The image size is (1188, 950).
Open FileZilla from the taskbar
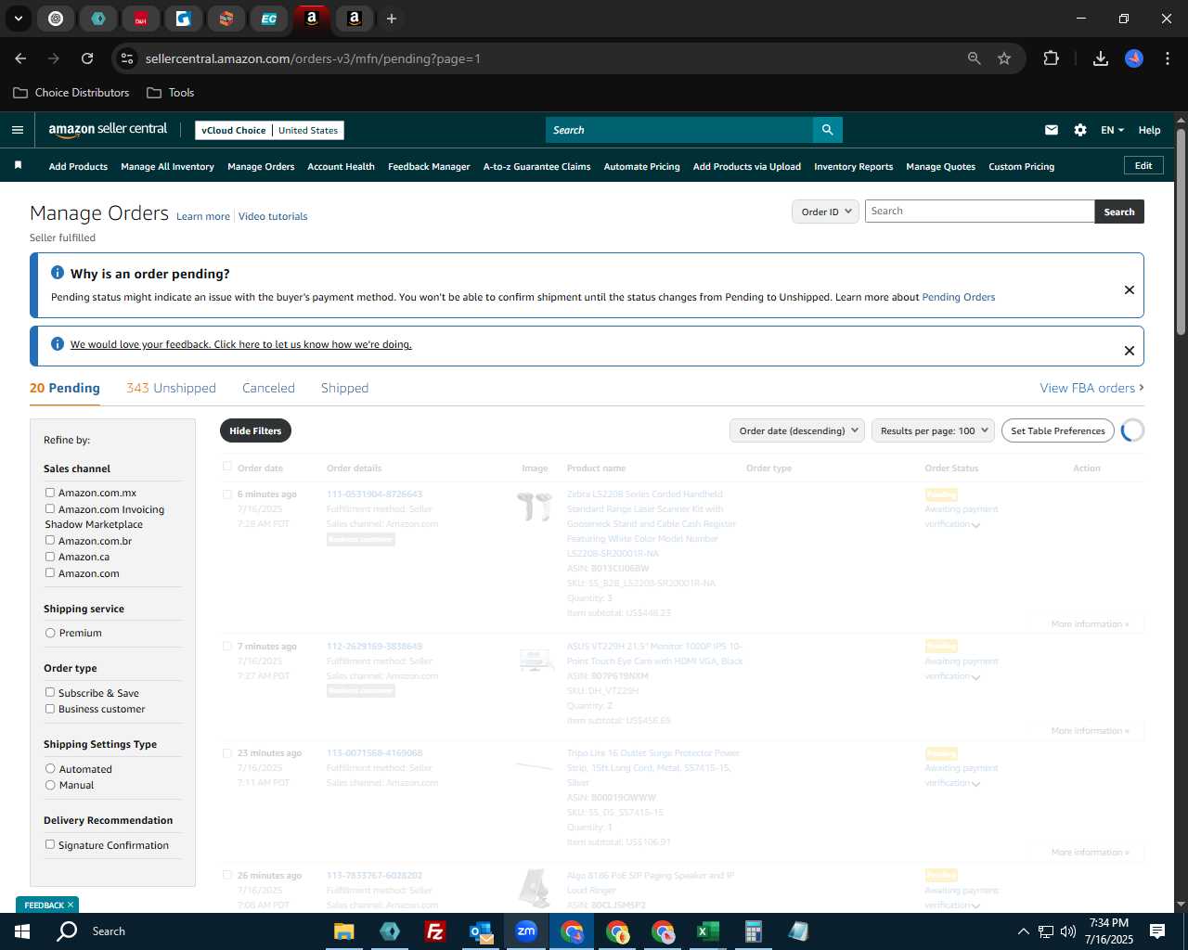tap(435, 931)
